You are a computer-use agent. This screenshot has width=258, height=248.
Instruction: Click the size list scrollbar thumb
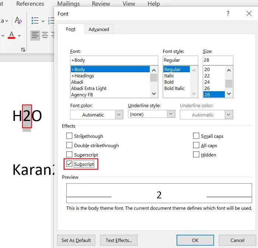click(229, 84)
